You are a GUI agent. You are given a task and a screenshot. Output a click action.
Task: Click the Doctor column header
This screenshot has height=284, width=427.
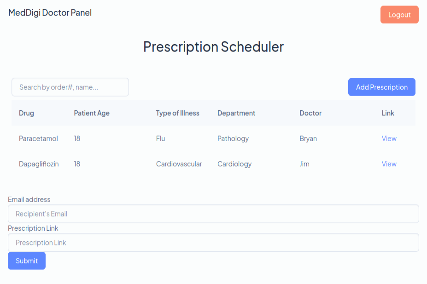click(x=310, y=113)
